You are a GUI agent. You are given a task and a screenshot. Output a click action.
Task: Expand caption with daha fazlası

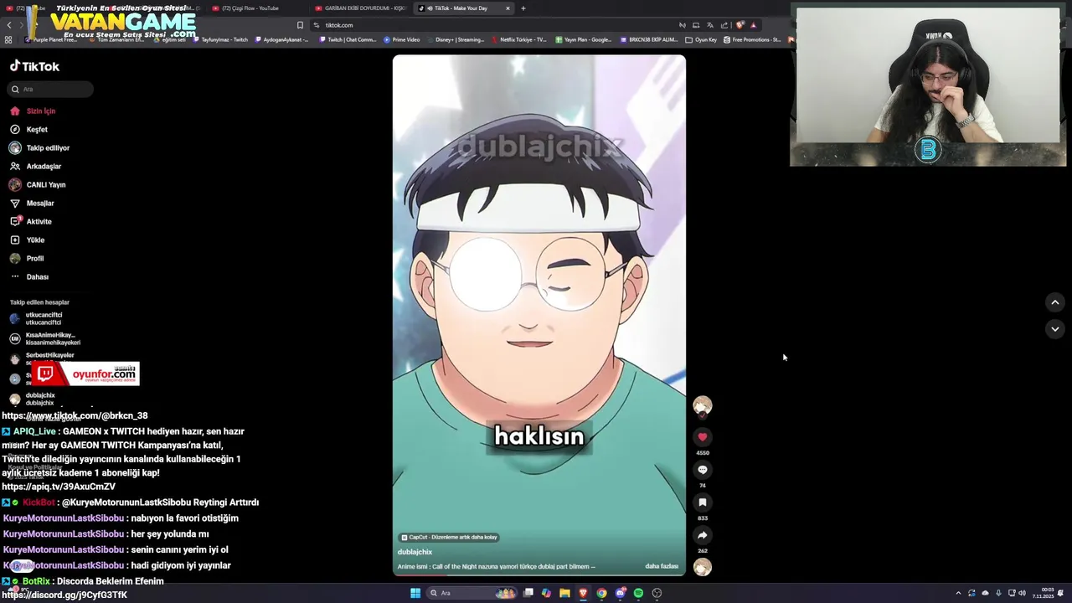click(662, 566)
